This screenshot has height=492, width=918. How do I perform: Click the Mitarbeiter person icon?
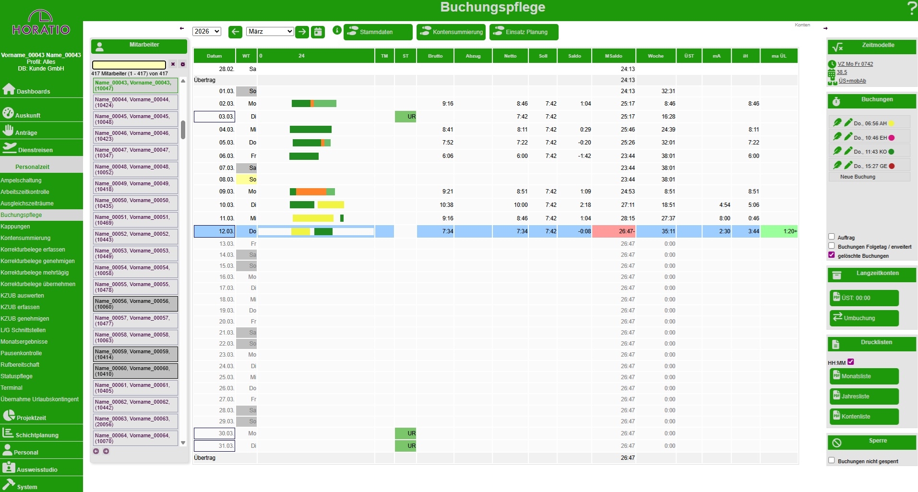99,47
